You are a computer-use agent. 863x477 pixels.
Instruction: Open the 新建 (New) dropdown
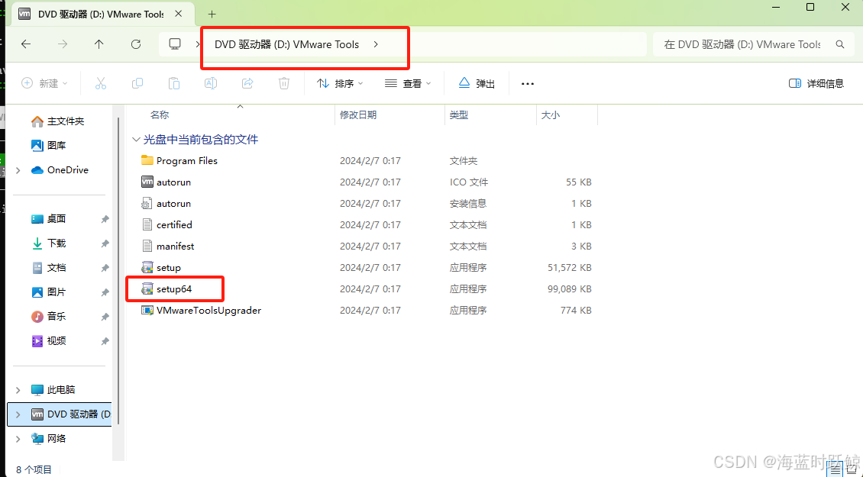pyautogui.click(x=44, y=83)
